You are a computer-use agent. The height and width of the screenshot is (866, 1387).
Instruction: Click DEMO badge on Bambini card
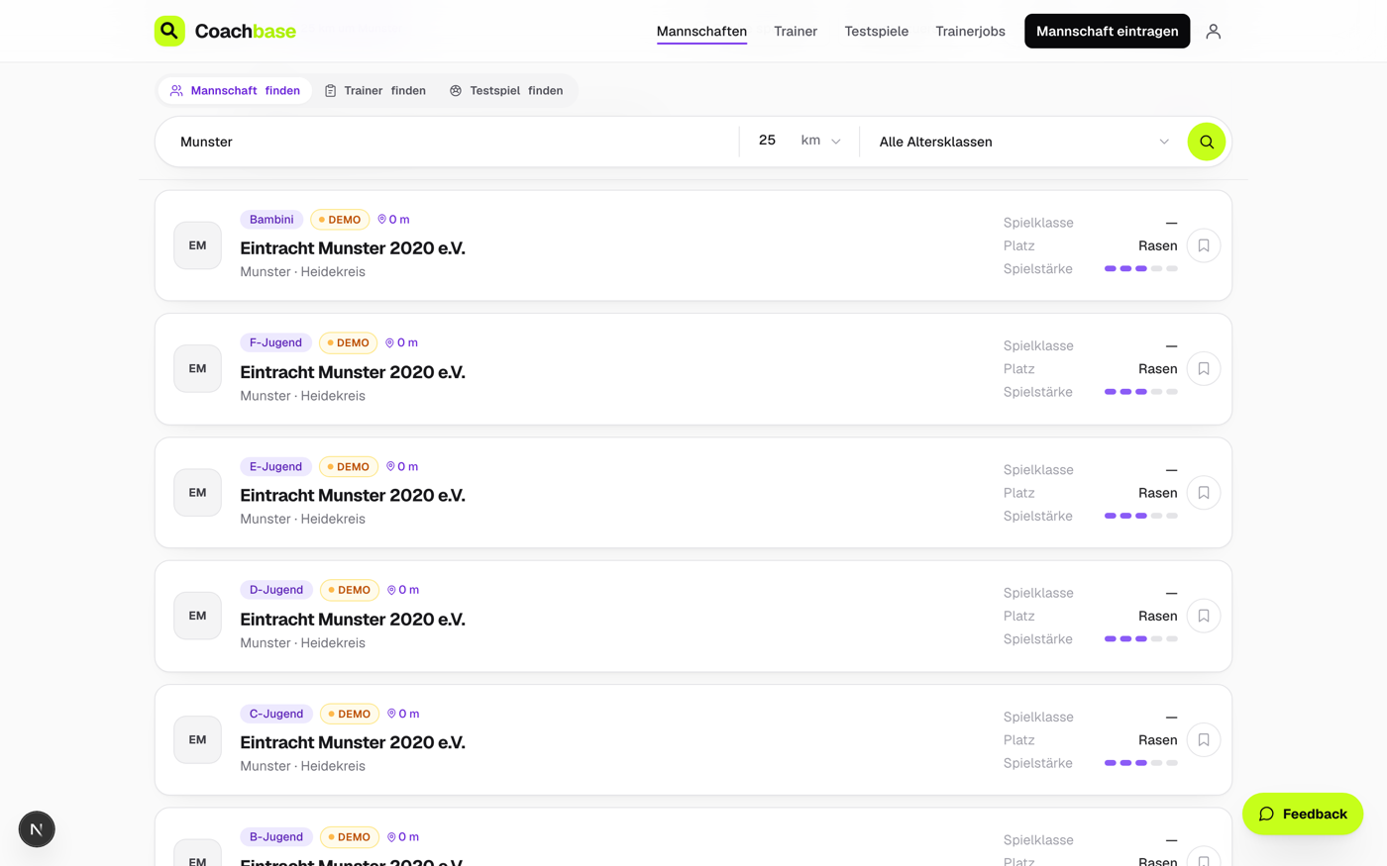(340, 220)
